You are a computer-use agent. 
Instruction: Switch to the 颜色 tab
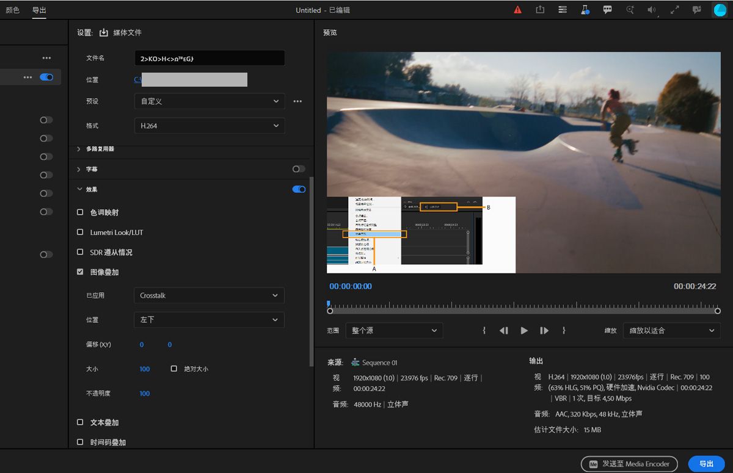click(12, 10)
